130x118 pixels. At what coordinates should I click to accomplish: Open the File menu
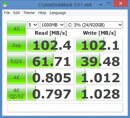[x=7, y=13]
